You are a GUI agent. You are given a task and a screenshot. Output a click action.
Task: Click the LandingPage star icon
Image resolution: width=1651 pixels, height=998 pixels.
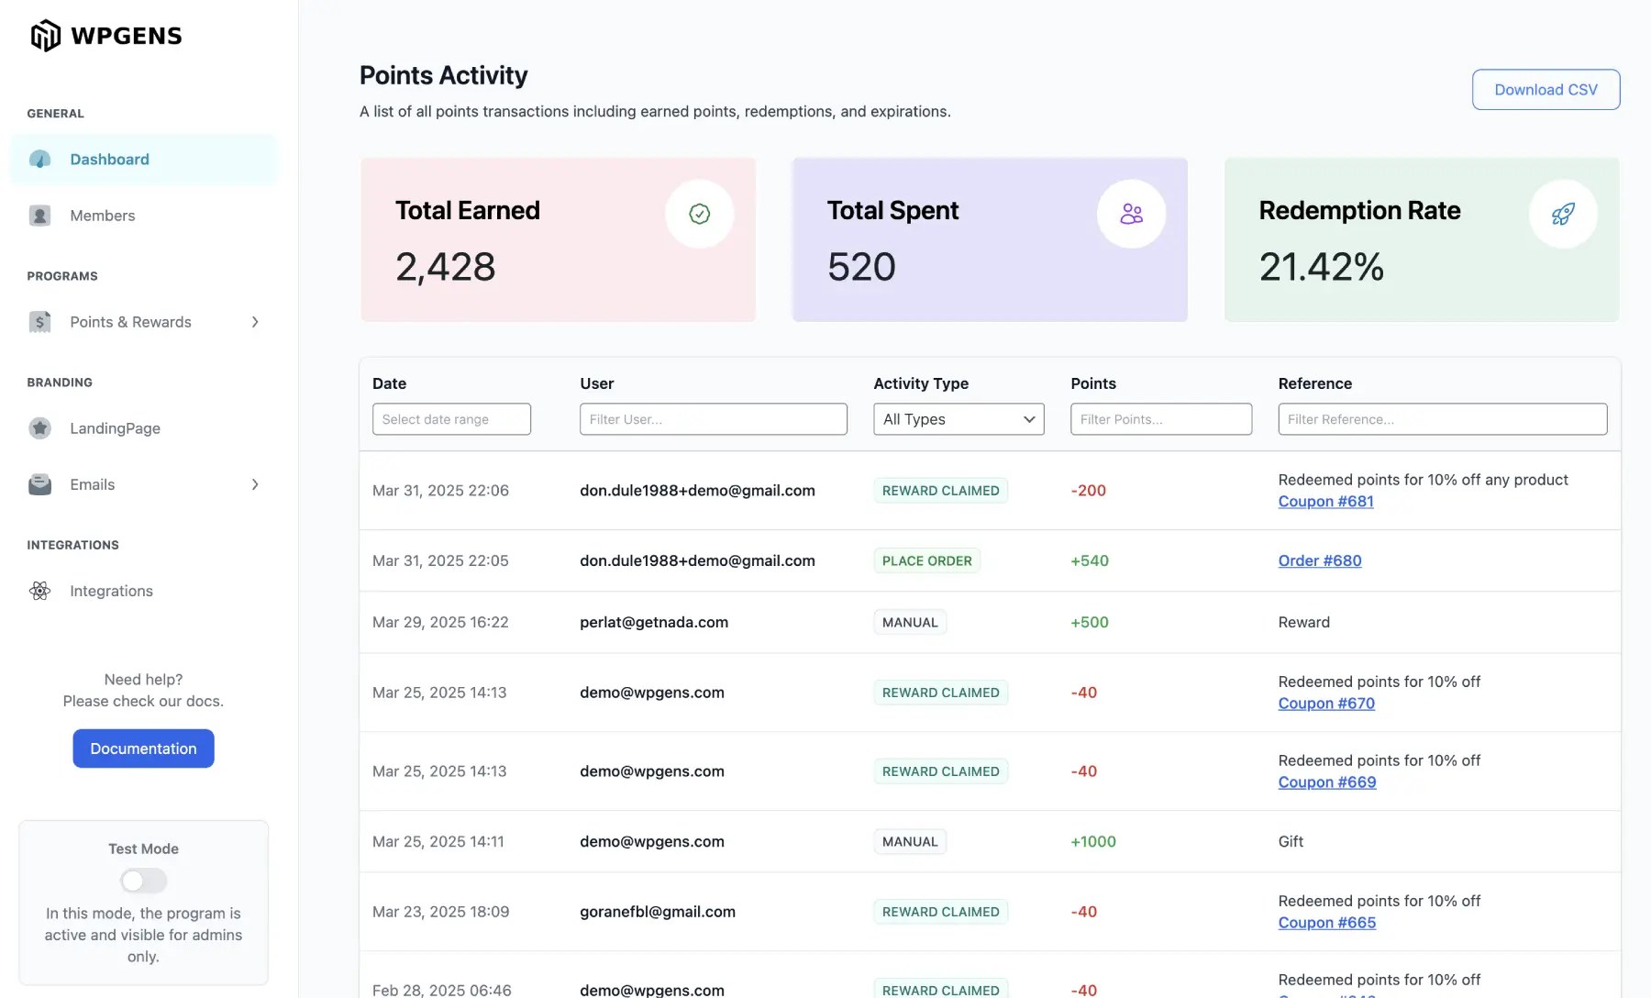point(39,428)
